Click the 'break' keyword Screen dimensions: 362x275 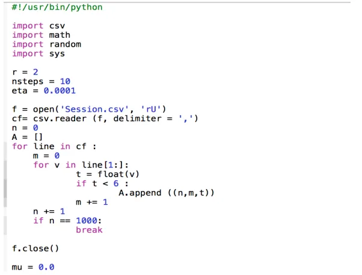pyautogui.click(x=89, y=230)
